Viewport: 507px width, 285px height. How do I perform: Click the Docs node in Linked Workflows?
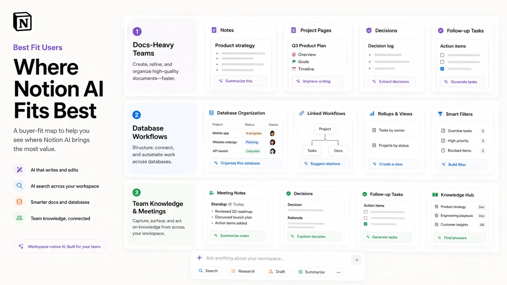pos(338,151)
